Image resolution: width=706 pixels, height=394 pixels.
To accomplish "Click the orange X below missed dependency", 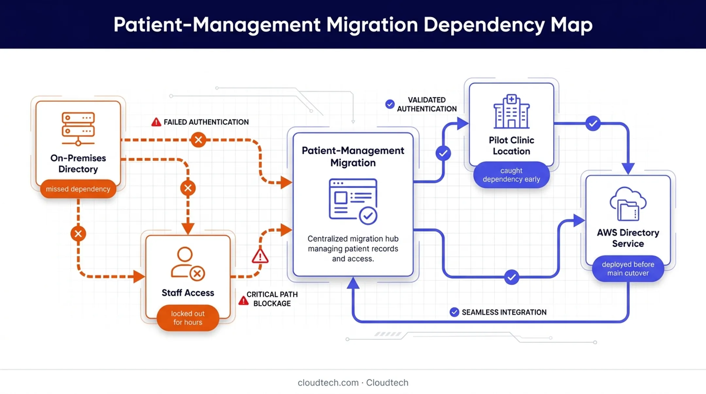I will click(78, 234).
